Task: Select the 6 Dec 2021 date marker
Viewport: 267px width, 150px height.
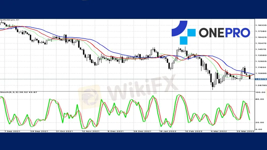Action: (115, 131)
